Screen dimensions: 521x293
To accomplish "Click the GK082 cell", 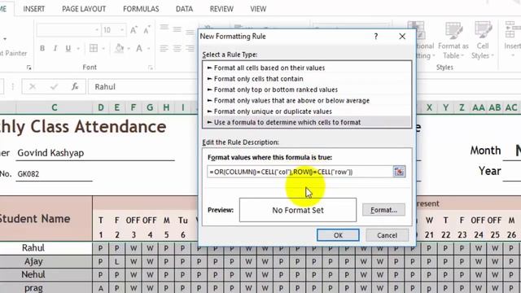I will coord(54,174).
